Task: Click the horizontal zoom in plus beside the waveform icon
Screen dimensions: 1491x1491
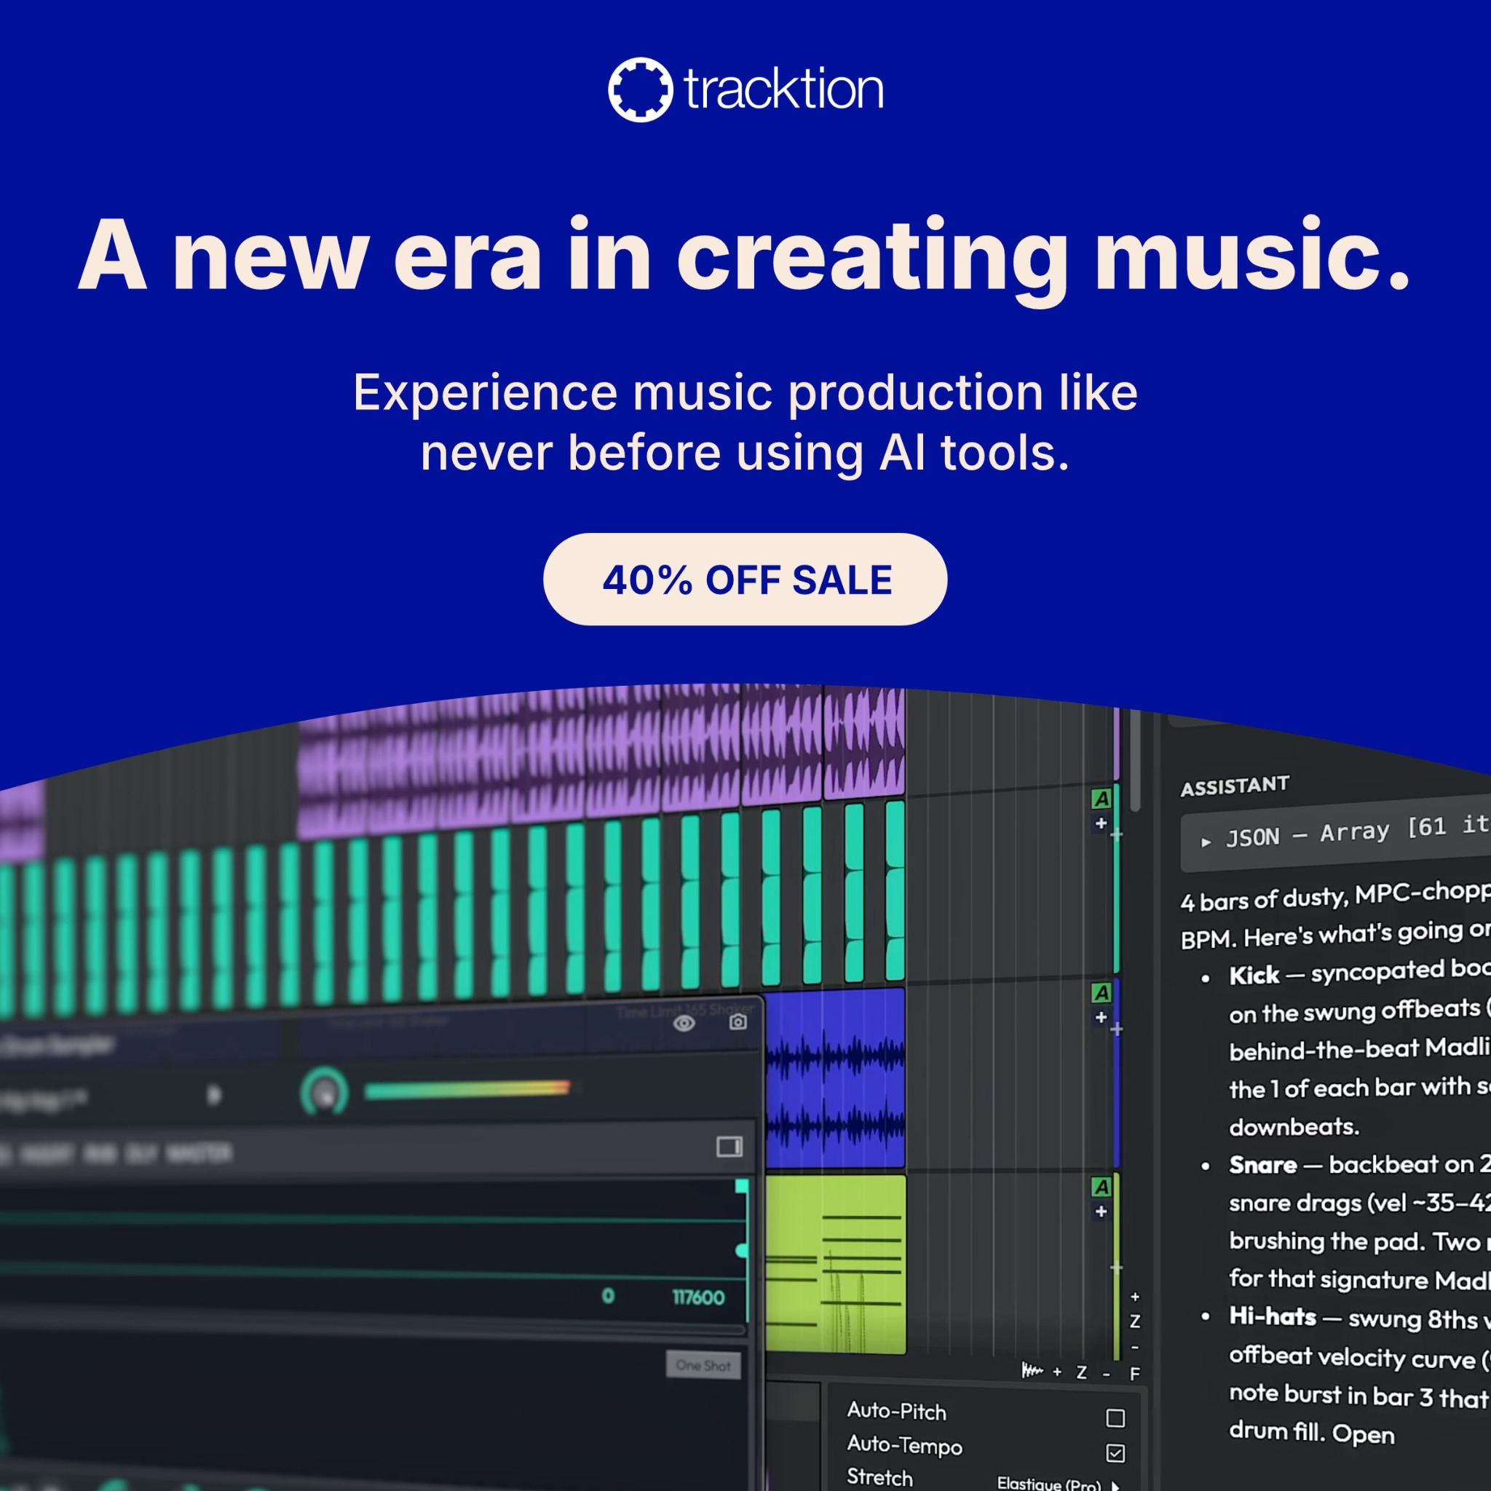Action: coord(1057,1372)
